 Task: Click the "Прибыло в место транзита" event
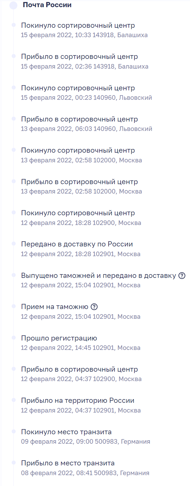pos(68,463)
